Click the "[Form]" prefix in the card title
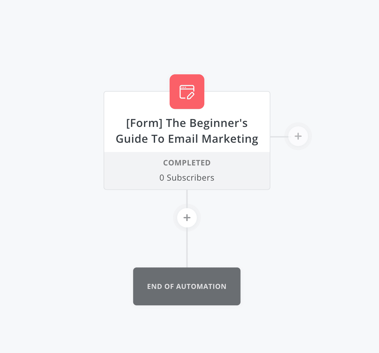Viewport: 379px width, 353px height. point(144,123)
